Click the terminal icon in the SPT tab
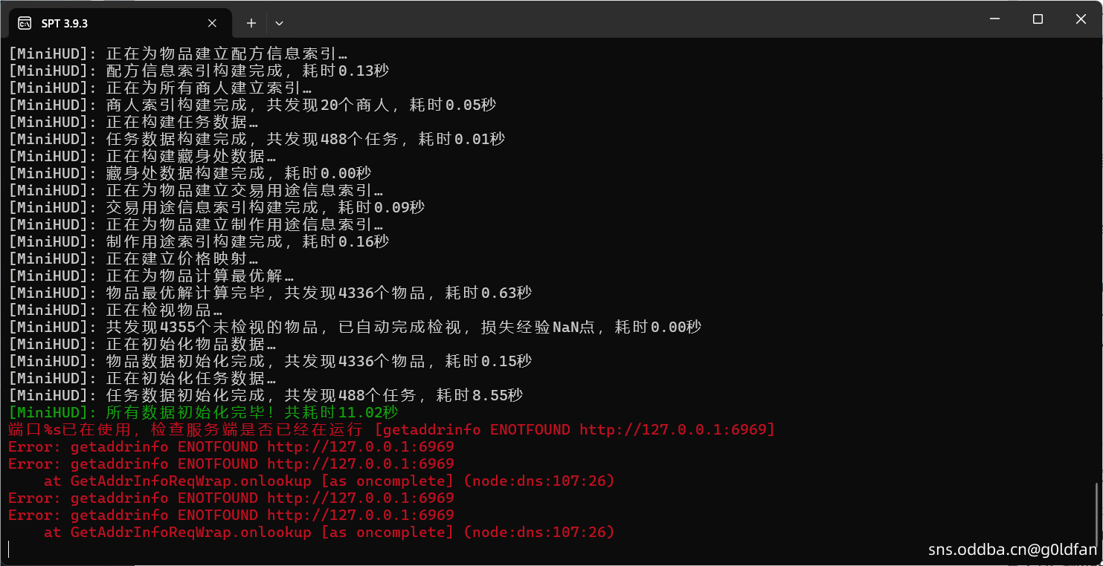This screenshot has height=566, width=1103. 25,23
